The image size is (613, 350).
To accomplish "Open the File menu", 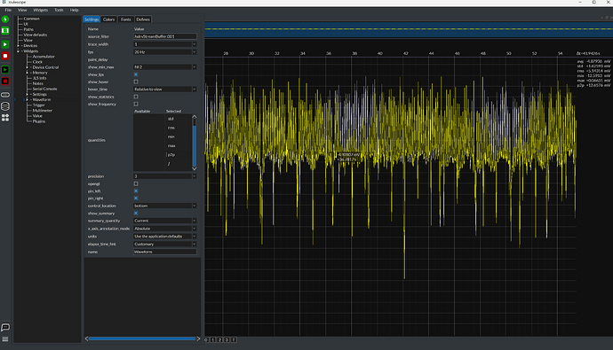I will 8,10.
